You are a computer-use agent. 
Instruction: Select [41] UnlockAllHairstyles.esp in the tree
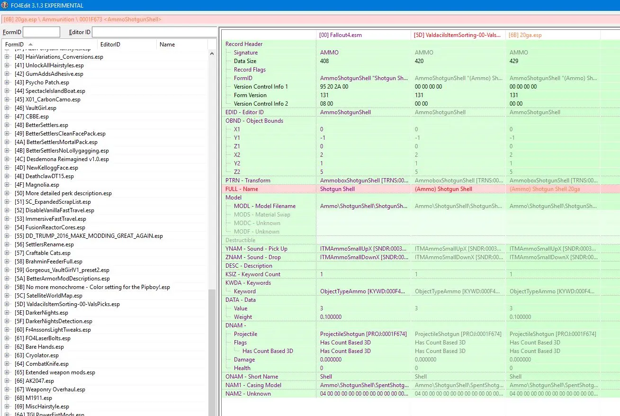[49, 65]
